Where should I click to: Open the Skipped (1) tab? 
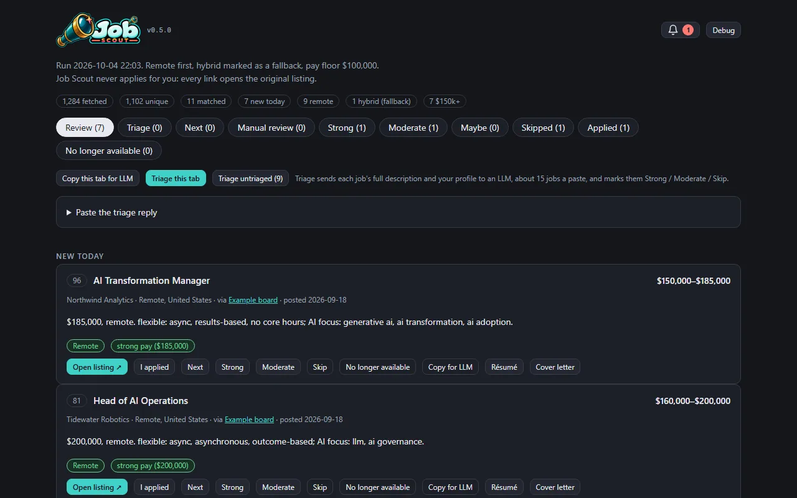(x=543, y=128)
